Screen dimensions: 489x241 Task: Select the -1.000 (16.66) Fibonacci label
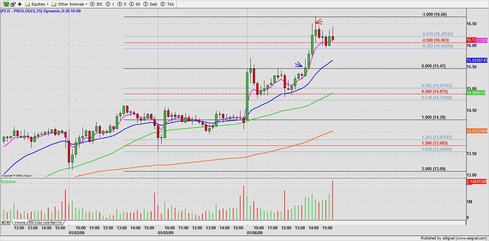(434, 14)
